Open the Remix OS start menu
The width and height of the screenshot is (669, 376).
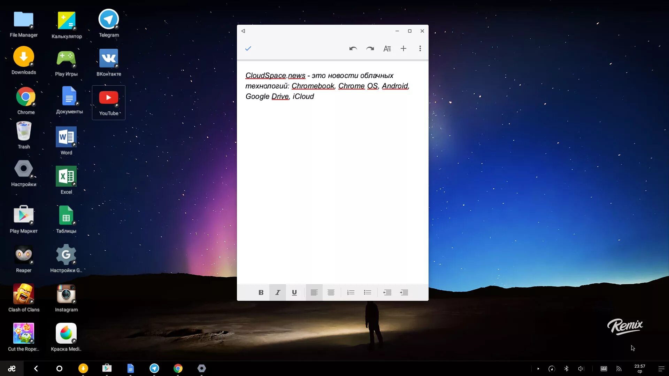pos(12,369)
